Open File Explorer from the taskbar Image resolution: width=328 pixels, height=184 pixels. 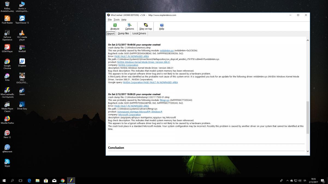pos(37,180)
